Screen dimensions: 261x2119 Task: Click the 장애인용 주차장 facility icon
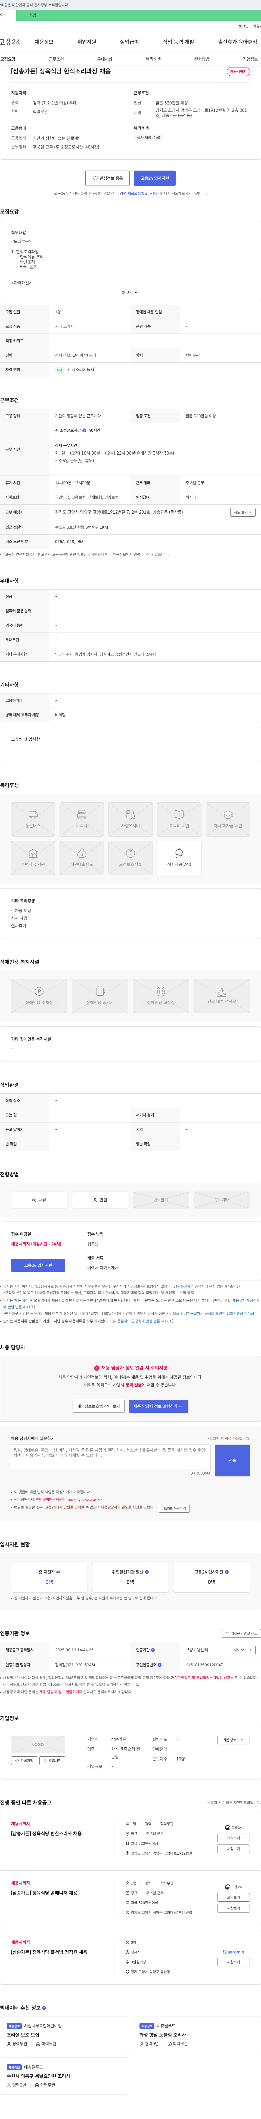[39, 991]
